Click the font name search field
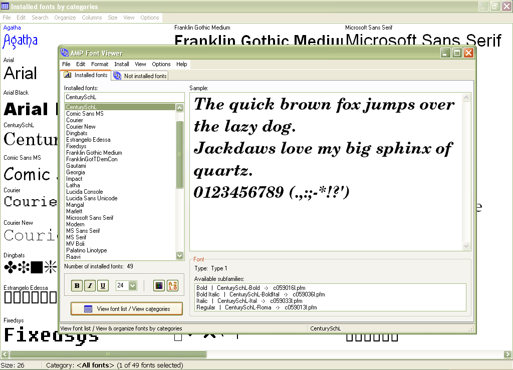The width and height of the screenshot is (513, 370). pyautogui.click(x=124, y=97)
